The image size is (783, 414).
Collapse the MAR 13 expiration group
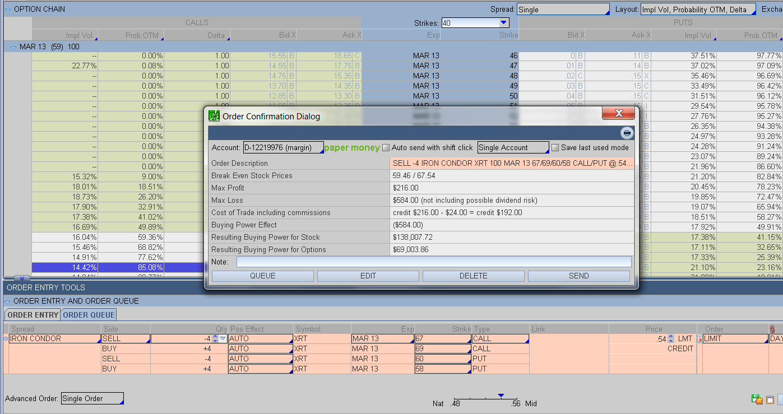(x=13, y=48)
